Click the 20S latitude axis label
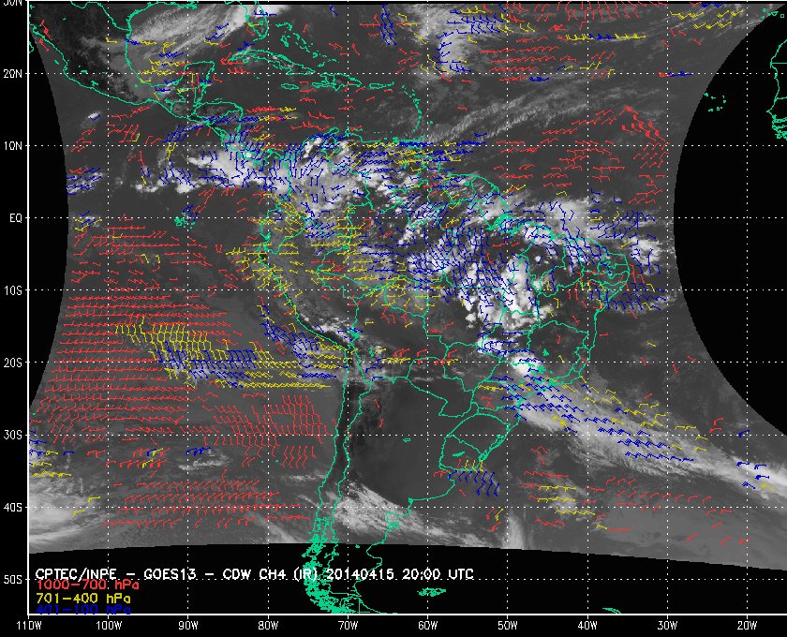The image size is (787, 637). [12, 363]
